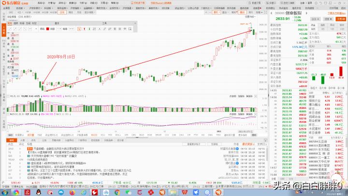Viewport: 348px width, 196px height.
Task: Open Firefox from the taskbar
Action: coord(72,192)
